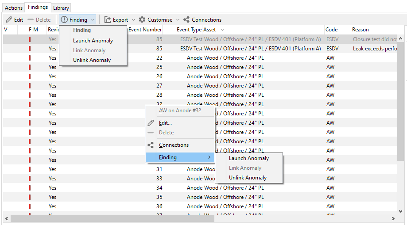
Task: Click the horizontal scrollbar thumb
Action: tap(112, 218)
